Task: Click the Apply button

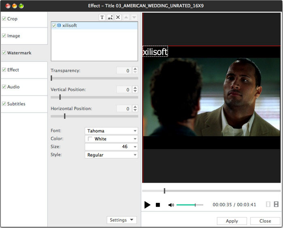Action: [232, 221]
